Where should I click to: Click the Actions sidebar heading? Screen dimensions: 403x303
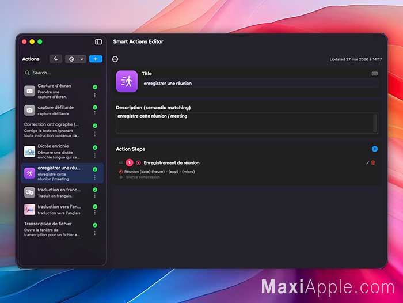(x=31, y=59)
